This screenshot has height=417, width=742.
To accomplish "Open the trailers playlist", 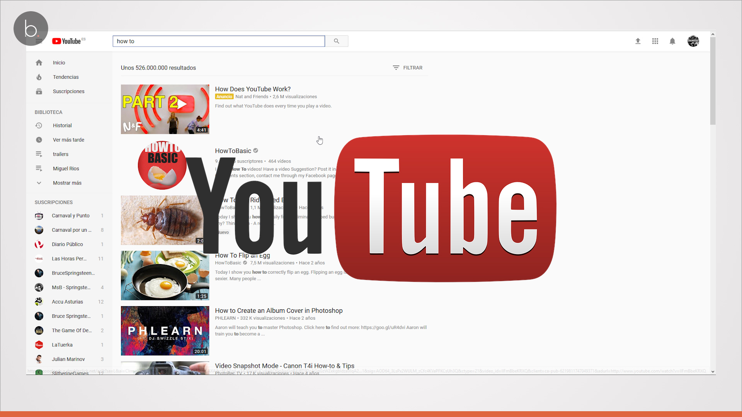I will pyautogui.click(x=60, y=154).
